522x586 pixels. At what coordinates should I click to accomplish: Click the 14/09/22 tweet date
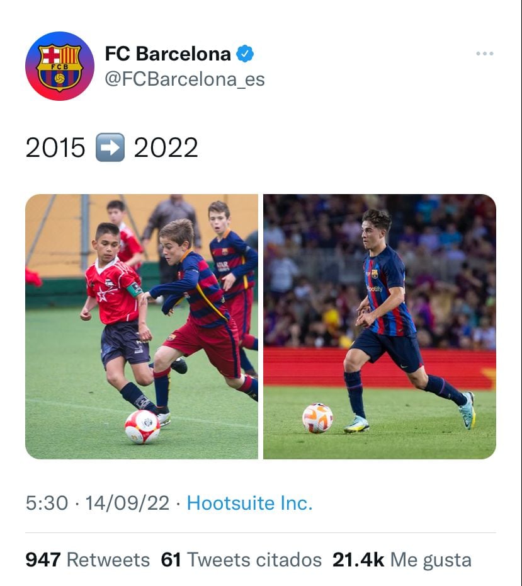tap(127, 503)
